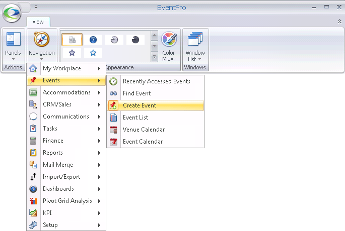Collapse the ribbon with double chevron
Image resolution: width=345 pixels, height=231 pixels.
339,21
